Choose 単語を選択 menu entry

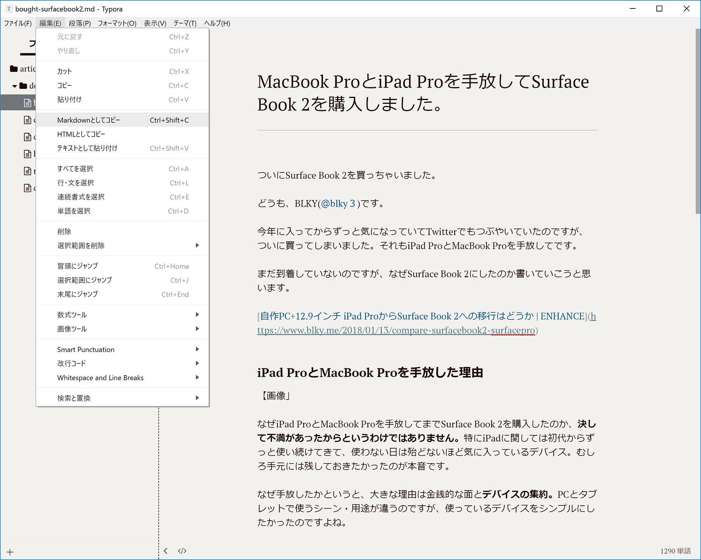(x=122, y=210)
